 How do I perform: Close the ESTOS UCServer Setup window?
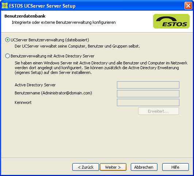pyautogui.click(x=188, y=6)
